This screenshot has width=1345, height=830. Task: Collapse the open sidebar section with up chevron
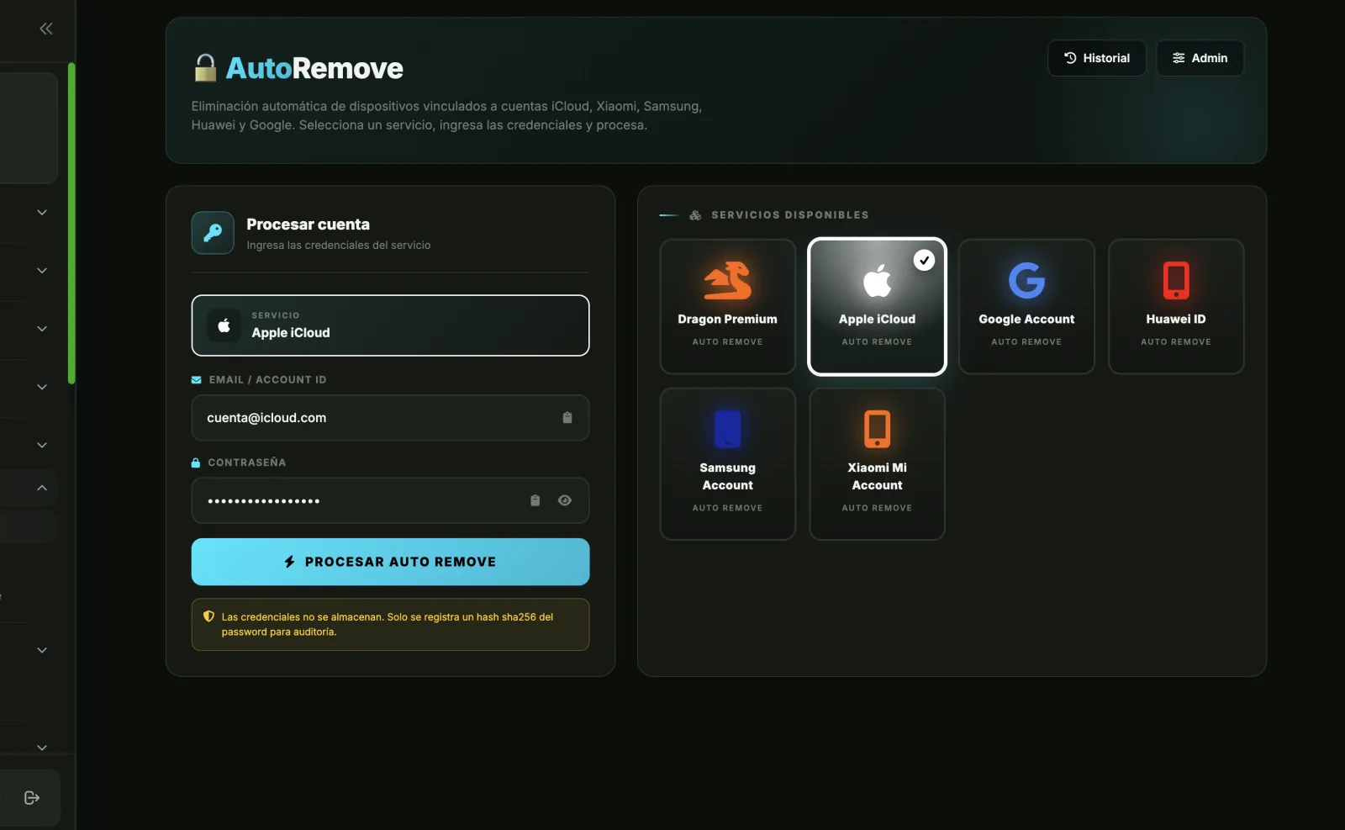click(42, 488)
